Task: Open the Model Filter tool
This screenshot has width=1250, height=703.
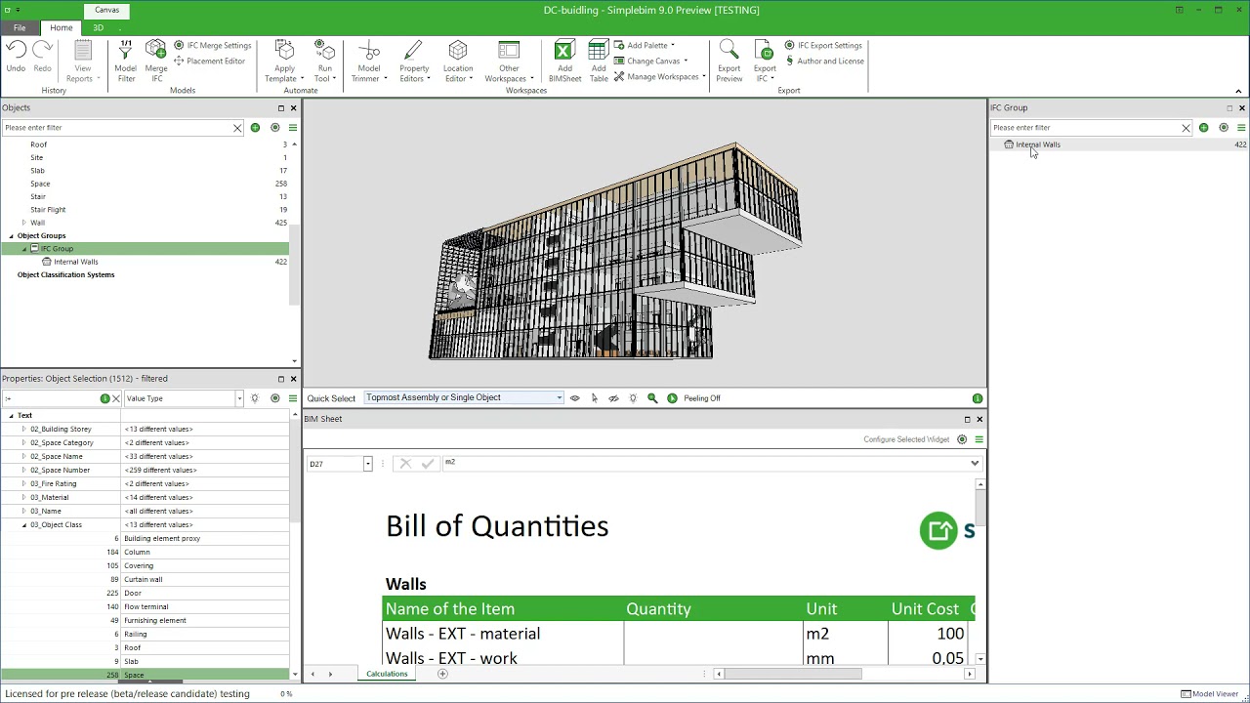Action: [126, 61]
